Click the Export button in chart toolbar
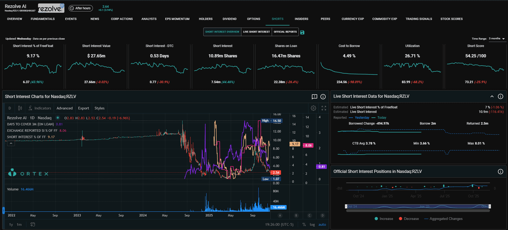This screenshot has height=230, width=508. (84, 108)
